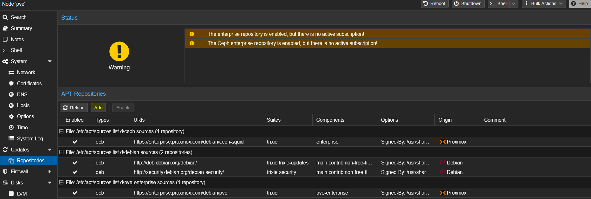
Task: Click the Enable repository button
Action: coord(123,108)
